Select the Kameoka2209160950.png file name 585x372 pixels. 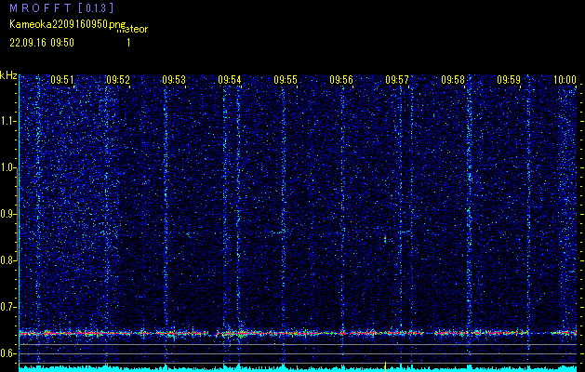pos(69,24)
